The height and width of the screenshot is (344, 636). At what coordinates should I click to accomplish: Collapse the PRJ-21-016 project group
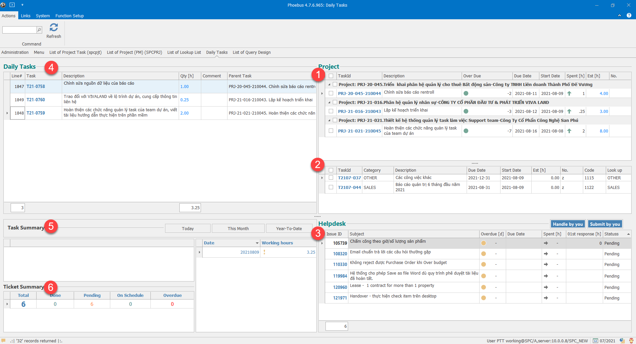329,103
